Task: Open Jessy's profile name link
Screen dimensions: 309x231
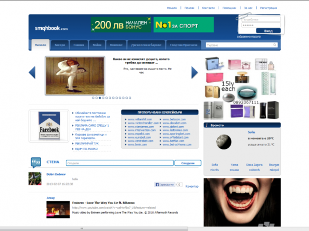Action: [51, 198]
